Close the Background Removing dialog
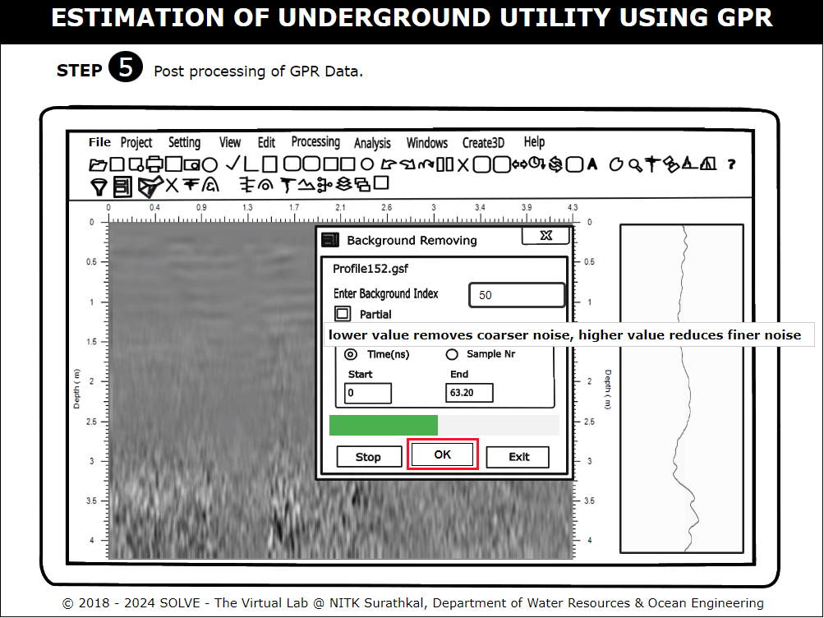The height and width of the screenshot is (618, 824). (546, 235)
